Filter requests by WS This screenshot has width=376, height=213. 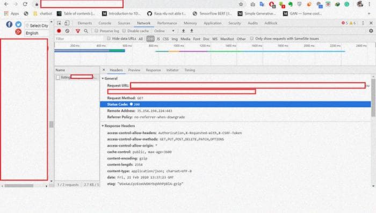point(215,39)
